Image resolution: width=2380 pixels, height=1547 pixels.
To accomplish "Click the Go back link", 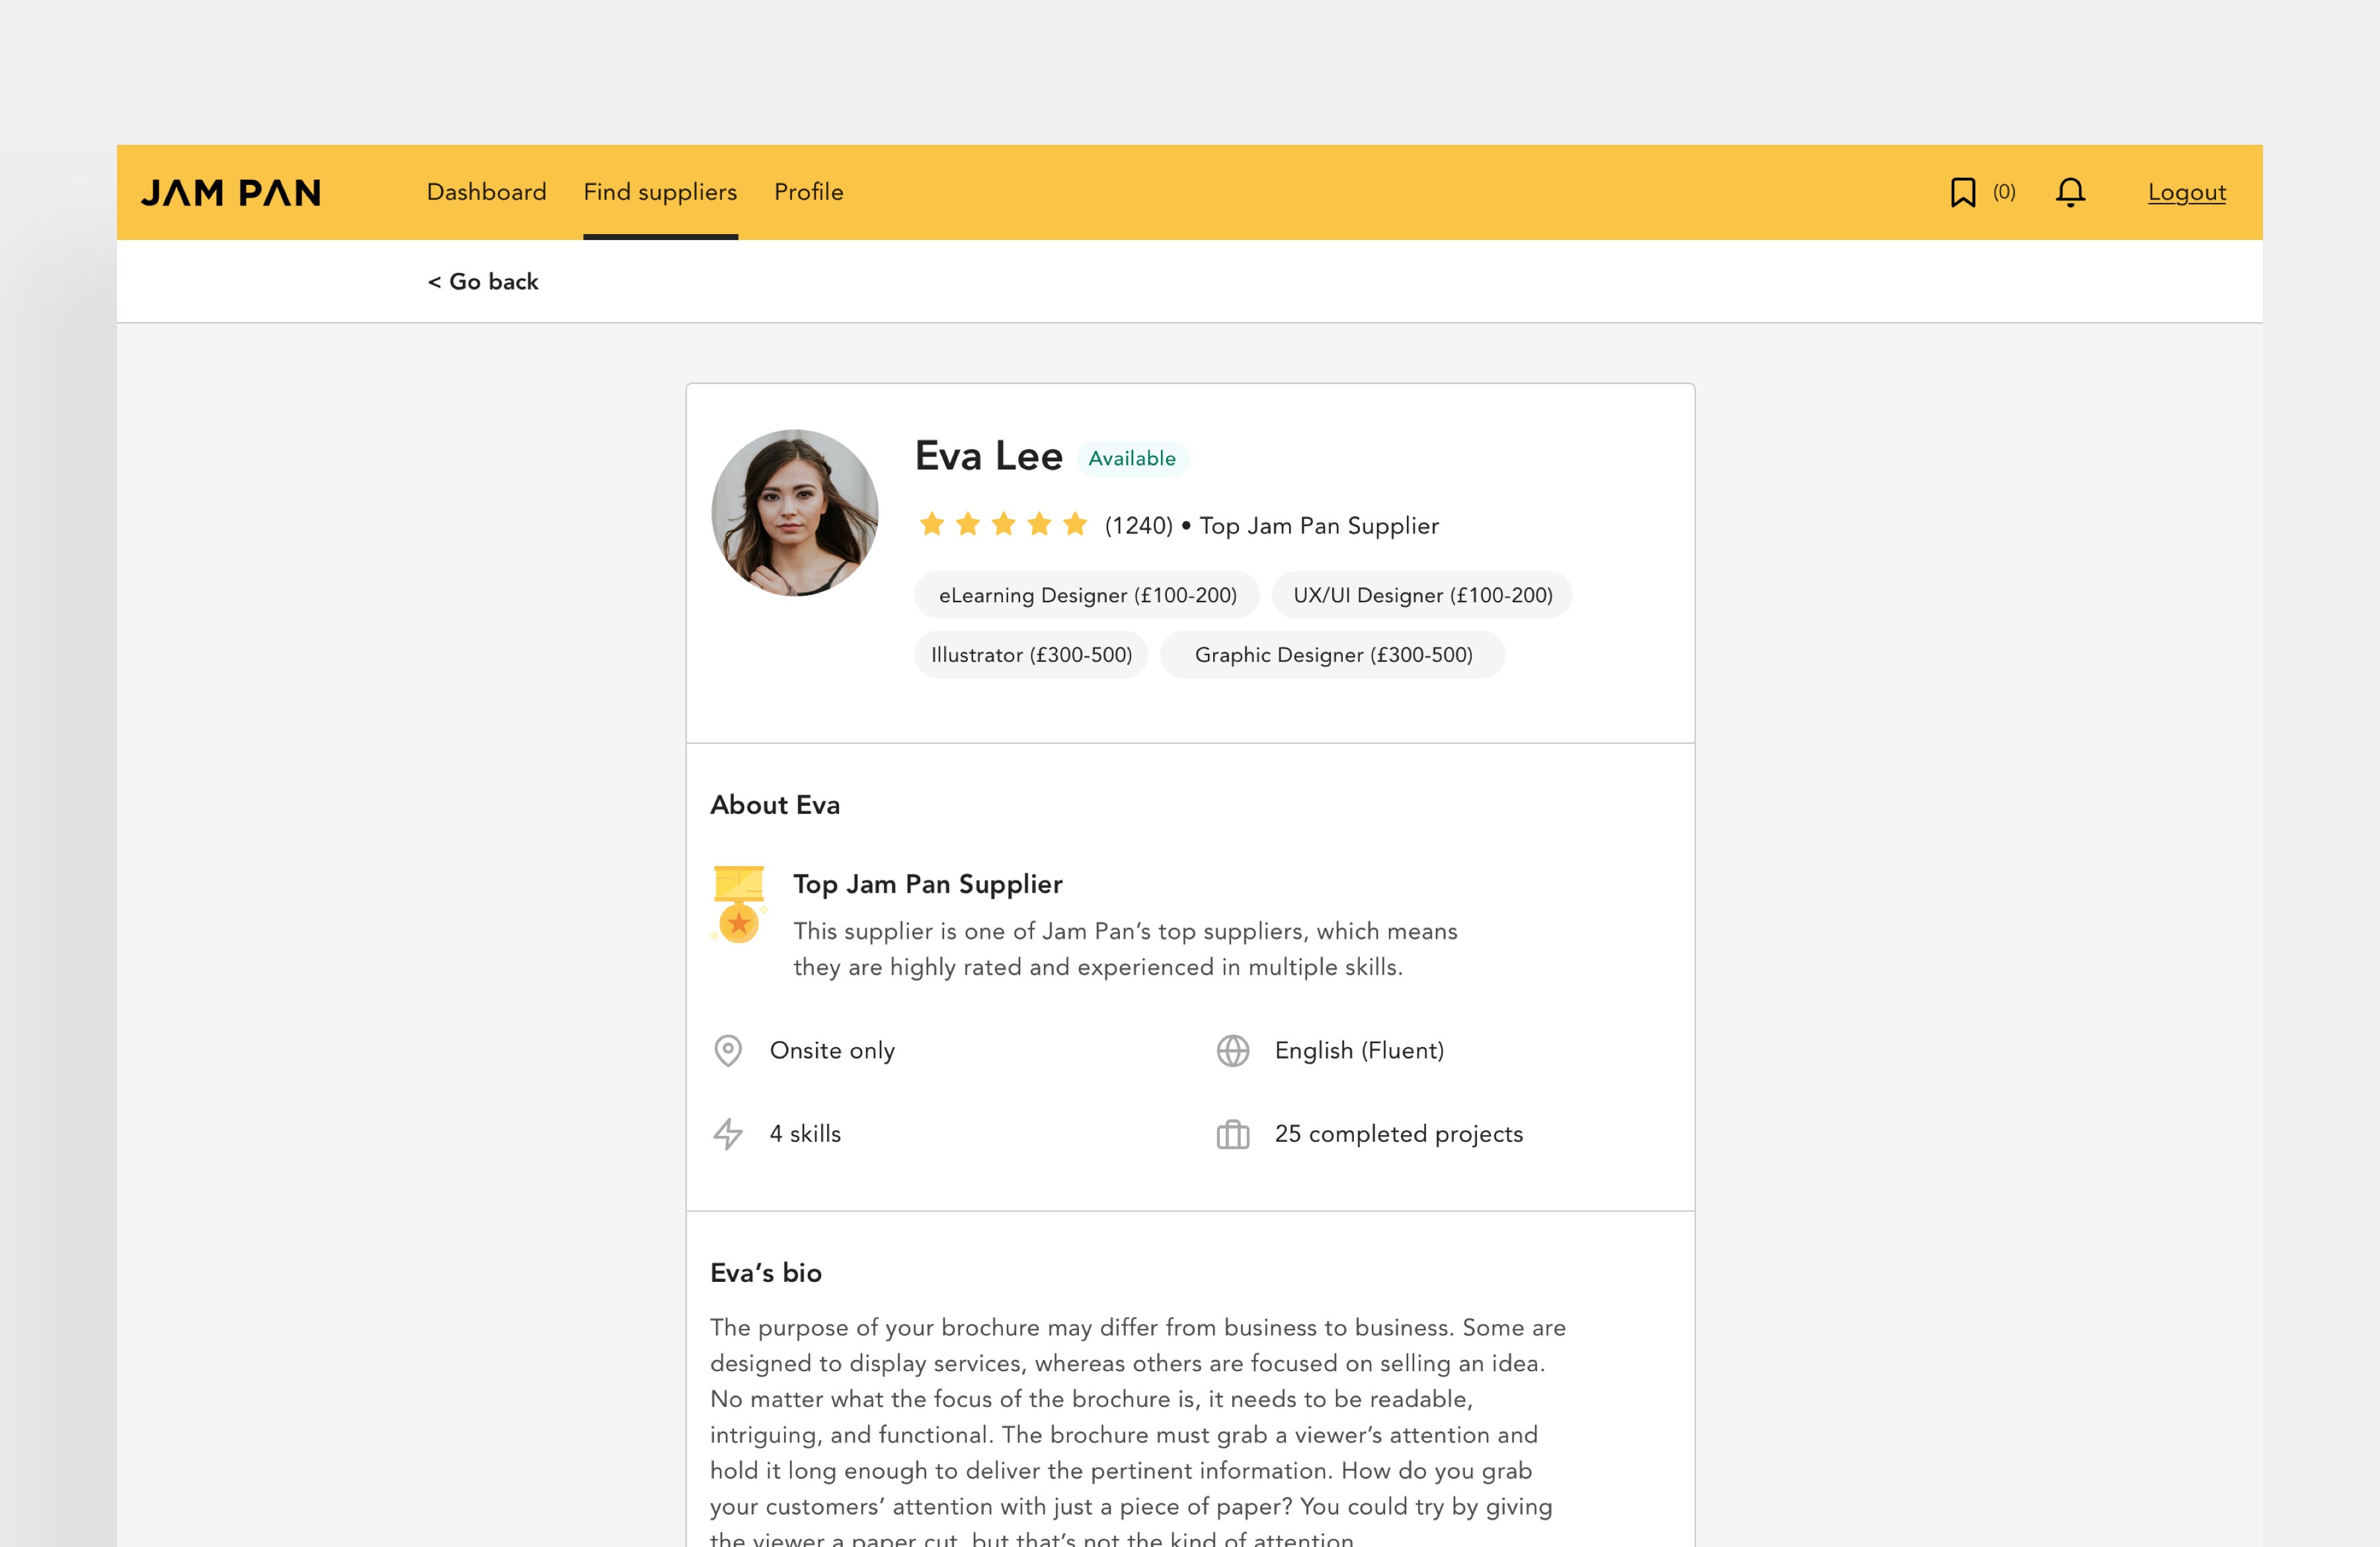I will (483, 282).
